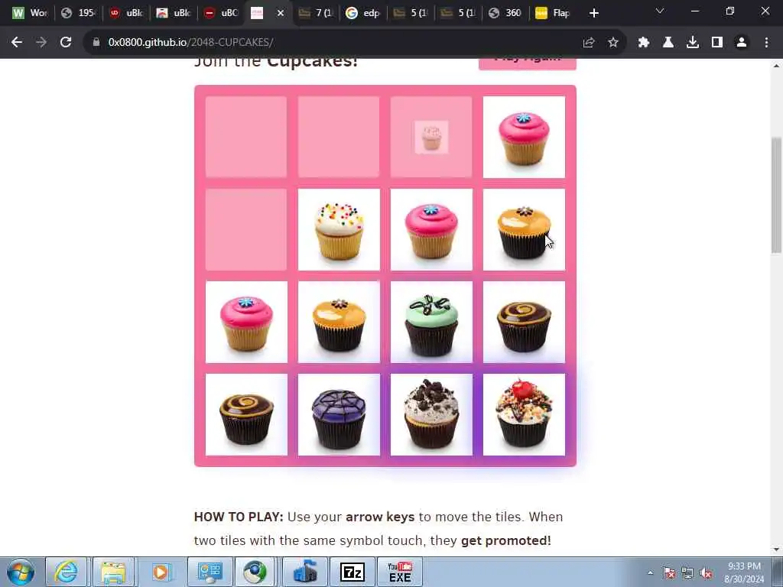Viewport: 783px width, 587px height.
Task: Click the scrollbar down arrow
Action: point(777,550)
